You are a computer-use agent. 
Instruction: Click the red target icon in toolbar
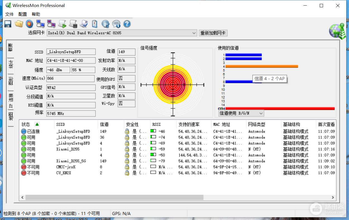coord(29,24)
